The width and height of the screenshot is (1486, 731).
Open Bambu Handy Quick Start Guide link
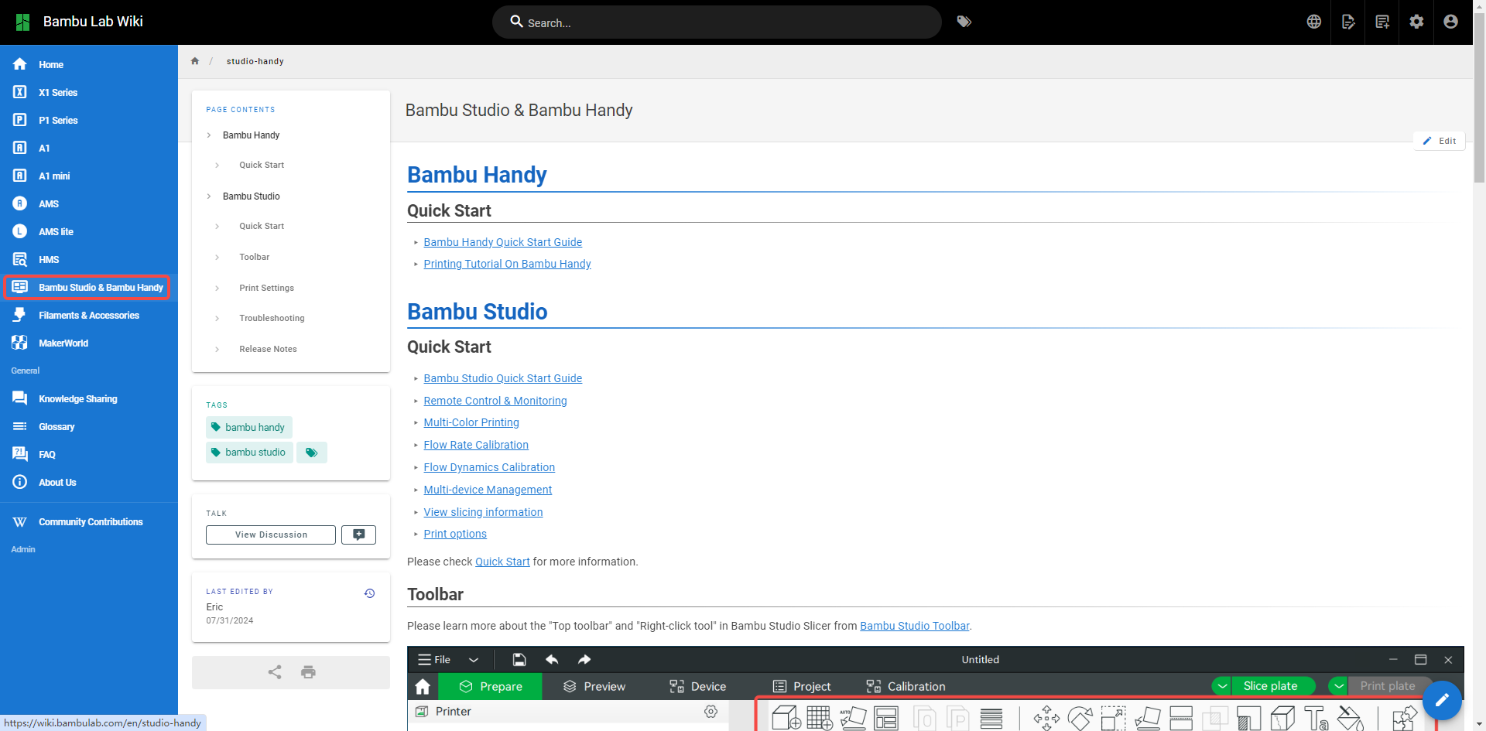coord(503,242)
